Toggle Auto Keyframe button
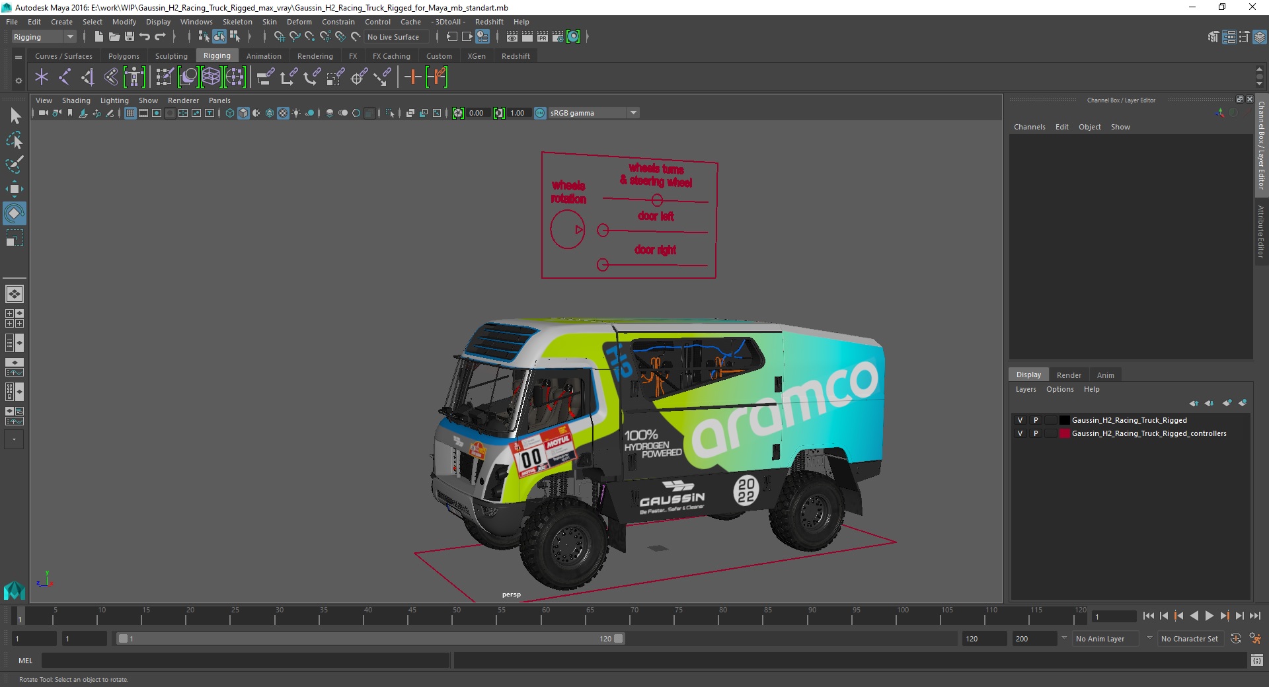 point(1236,639)
